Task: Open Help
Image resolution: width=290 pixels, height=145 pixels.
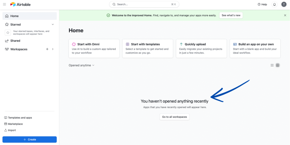Action: pyautogui.click(x=262, y=5)
